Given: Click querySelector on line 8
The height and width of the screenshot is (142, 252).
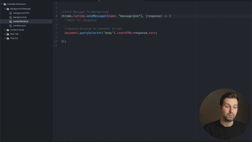Looking at the screenshot, I should [91, 33].
